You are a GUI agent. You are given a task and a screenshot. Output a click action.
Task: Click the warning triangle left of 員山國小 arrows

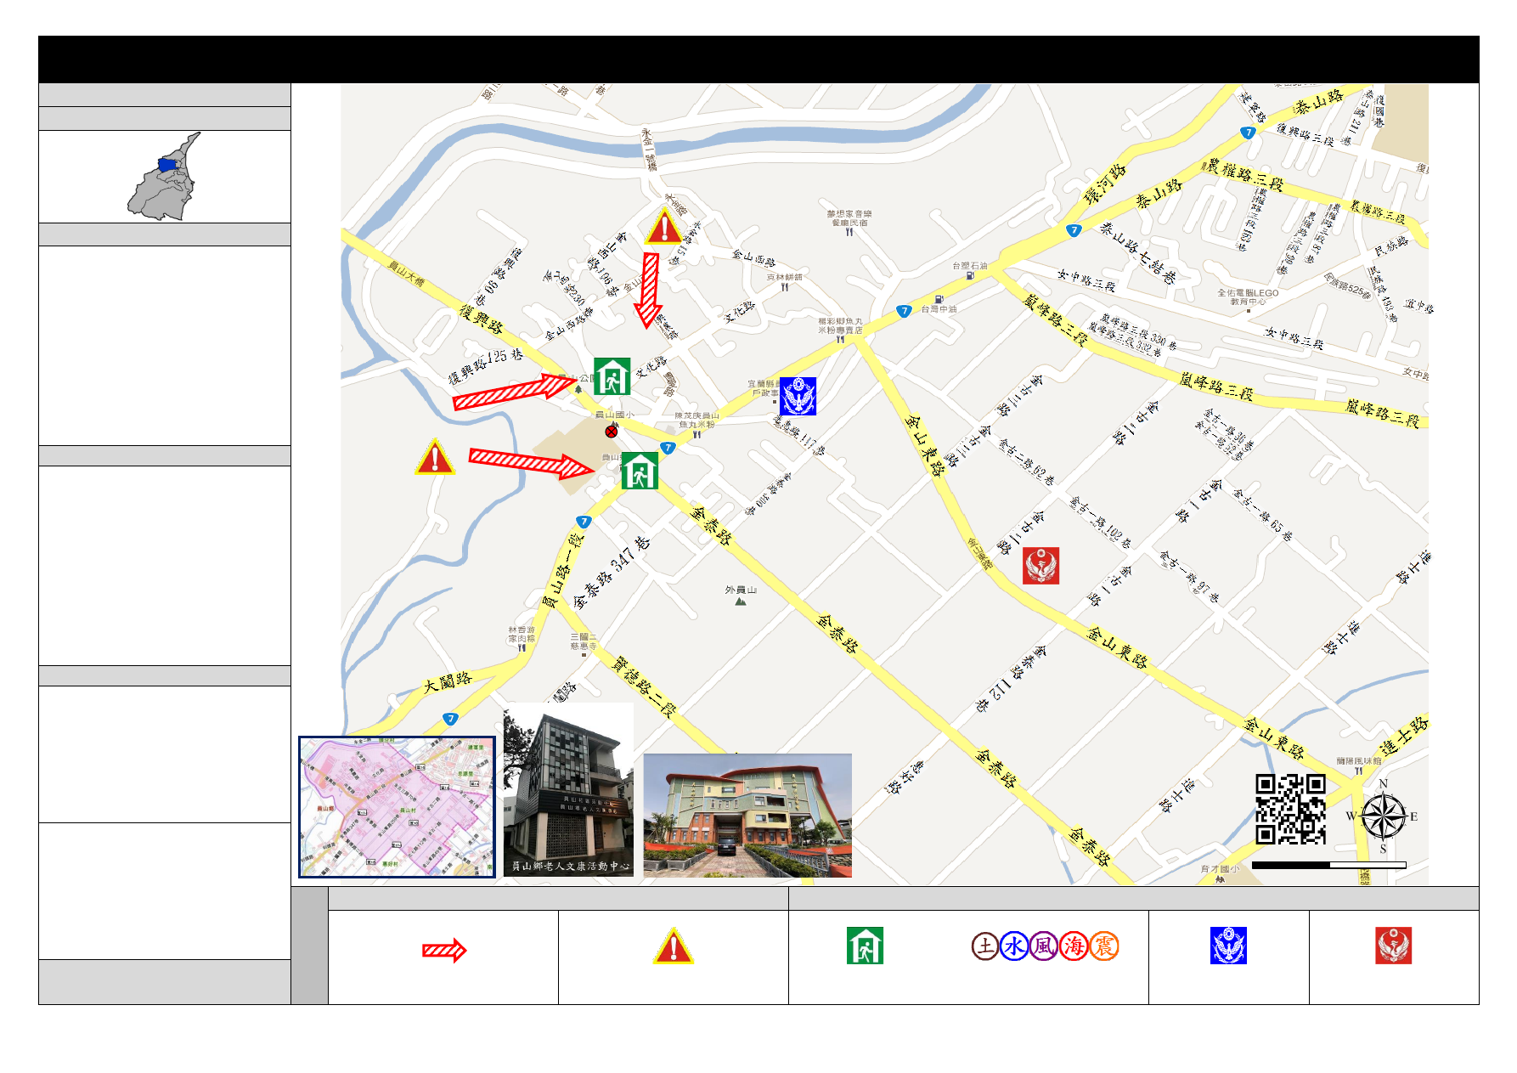pyautogui.click(x=434, y=457)
